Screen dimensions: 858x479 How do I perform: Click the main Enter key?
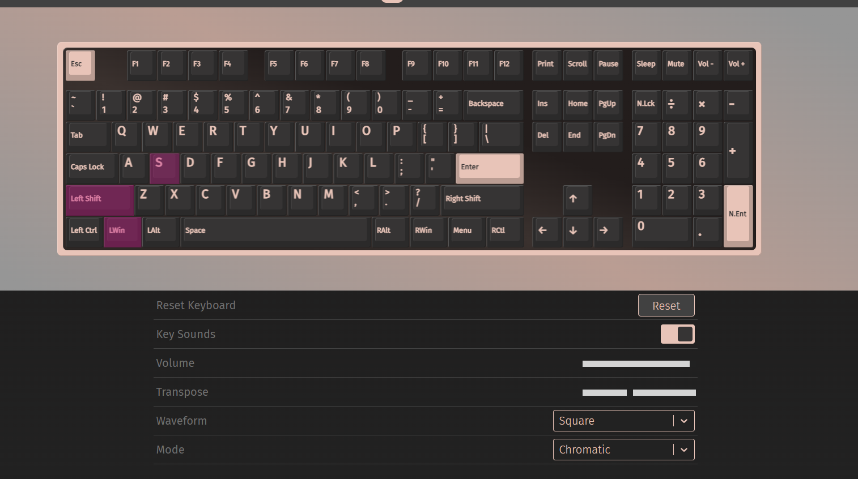click(490, 168)
